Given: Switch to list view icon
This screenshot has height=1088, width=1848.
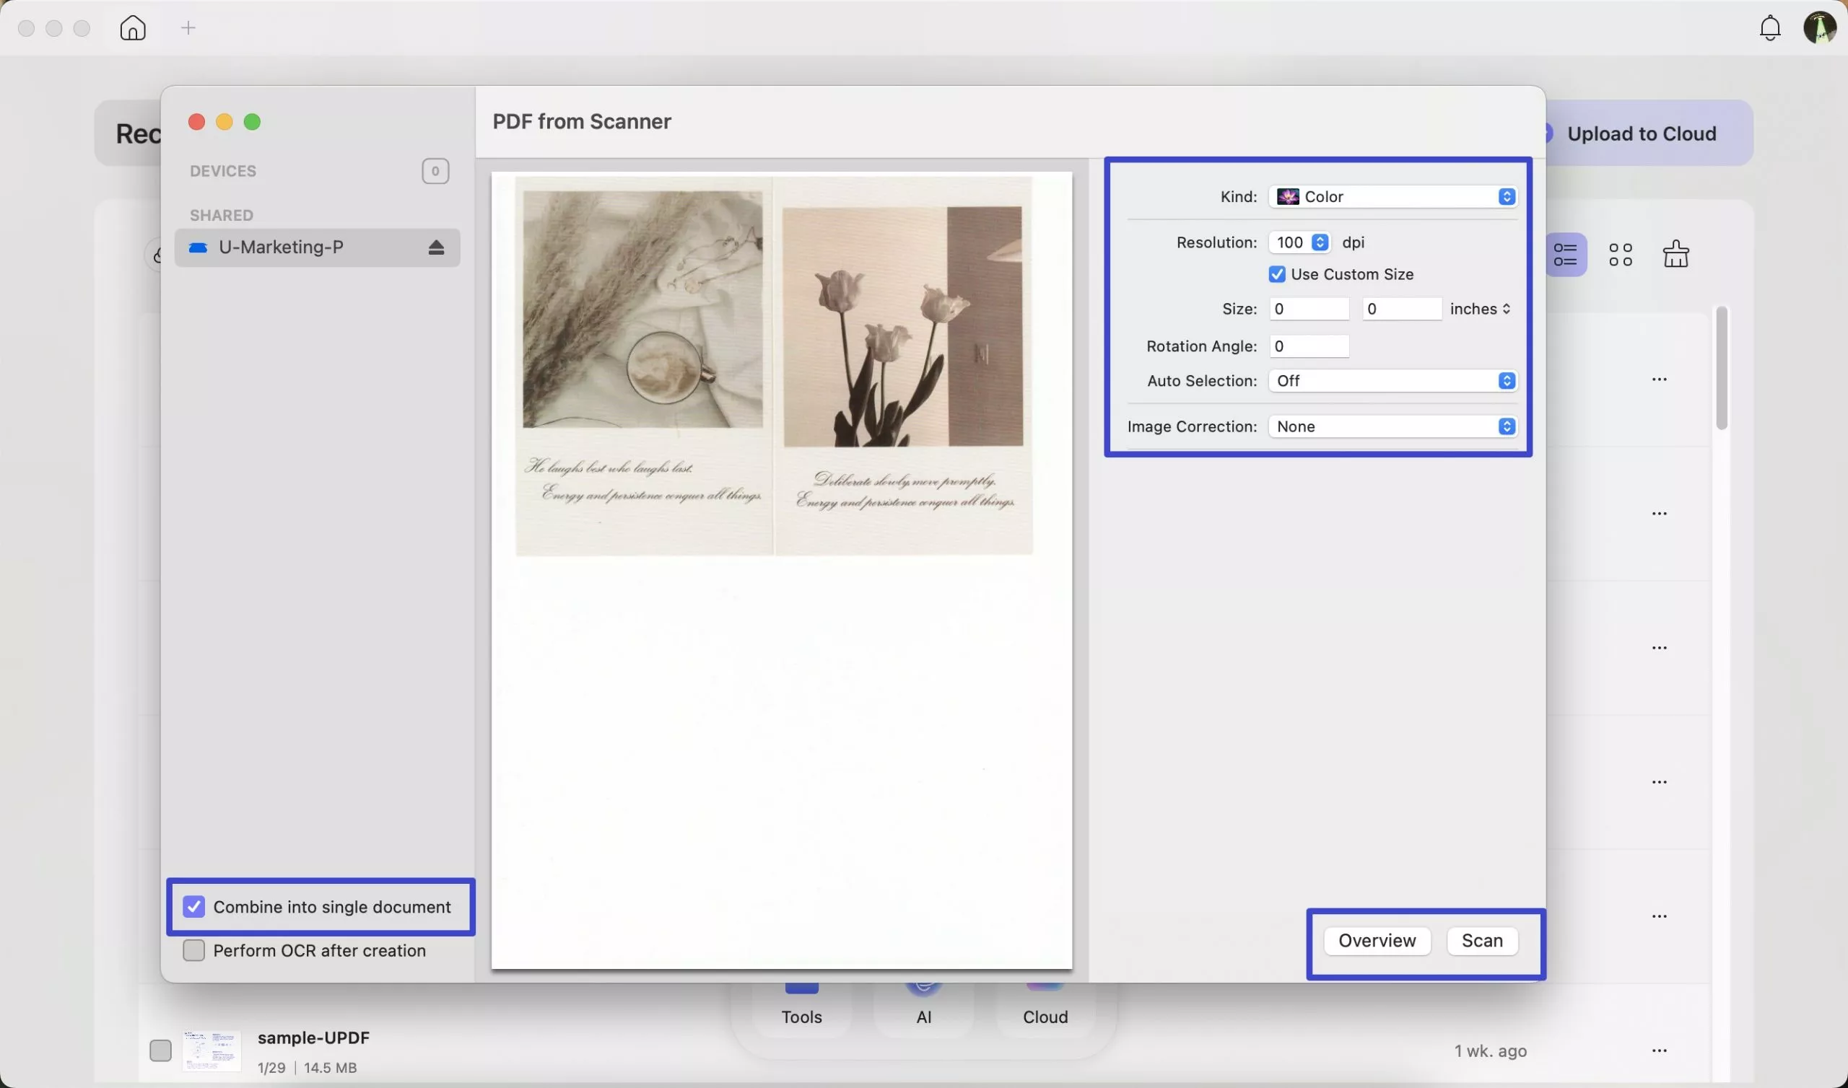Looking at the screenshot, I should [1565, 255].
